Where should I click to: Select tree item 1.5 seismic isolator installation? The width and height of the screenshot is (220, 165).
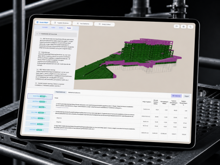49,85
